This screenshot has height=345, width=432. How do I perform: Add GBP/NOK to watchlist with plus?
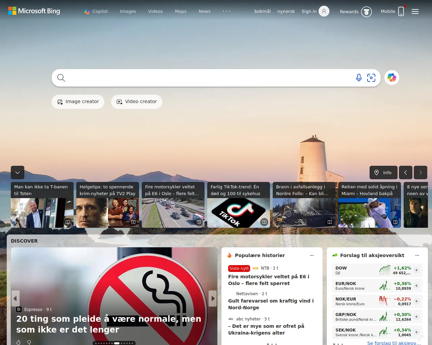(416, 317)
